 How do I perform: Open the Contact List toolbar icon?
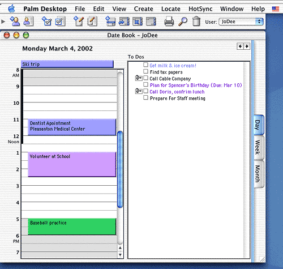[x=28, y=22]
